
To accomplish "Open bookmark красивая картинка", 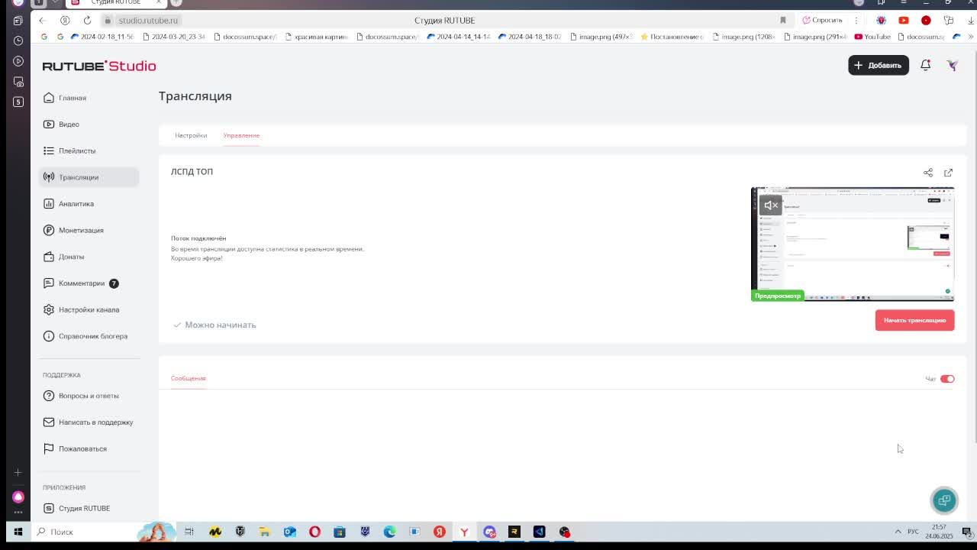I will (x=316, y=37).
